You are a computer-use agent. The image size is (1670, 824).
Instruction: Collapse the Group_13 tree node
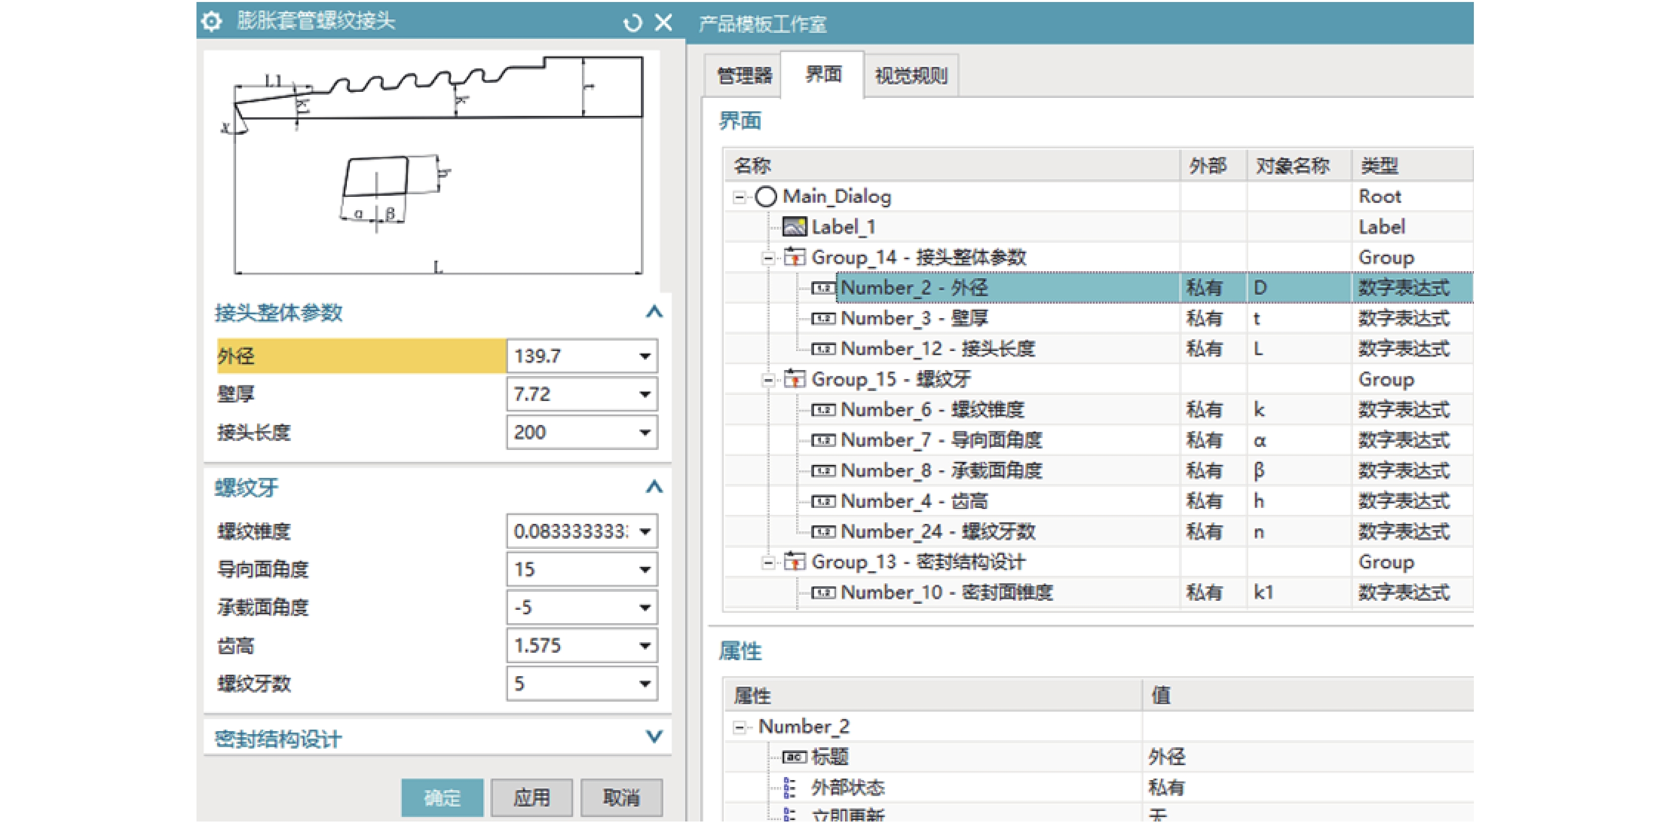tap(768, 562)
